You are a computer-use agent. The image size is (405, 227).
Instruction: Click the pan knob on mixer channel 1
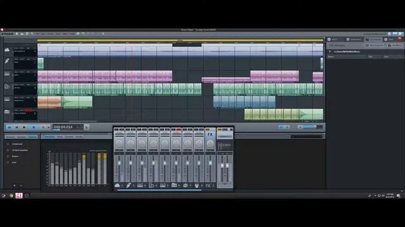point(119,144)
